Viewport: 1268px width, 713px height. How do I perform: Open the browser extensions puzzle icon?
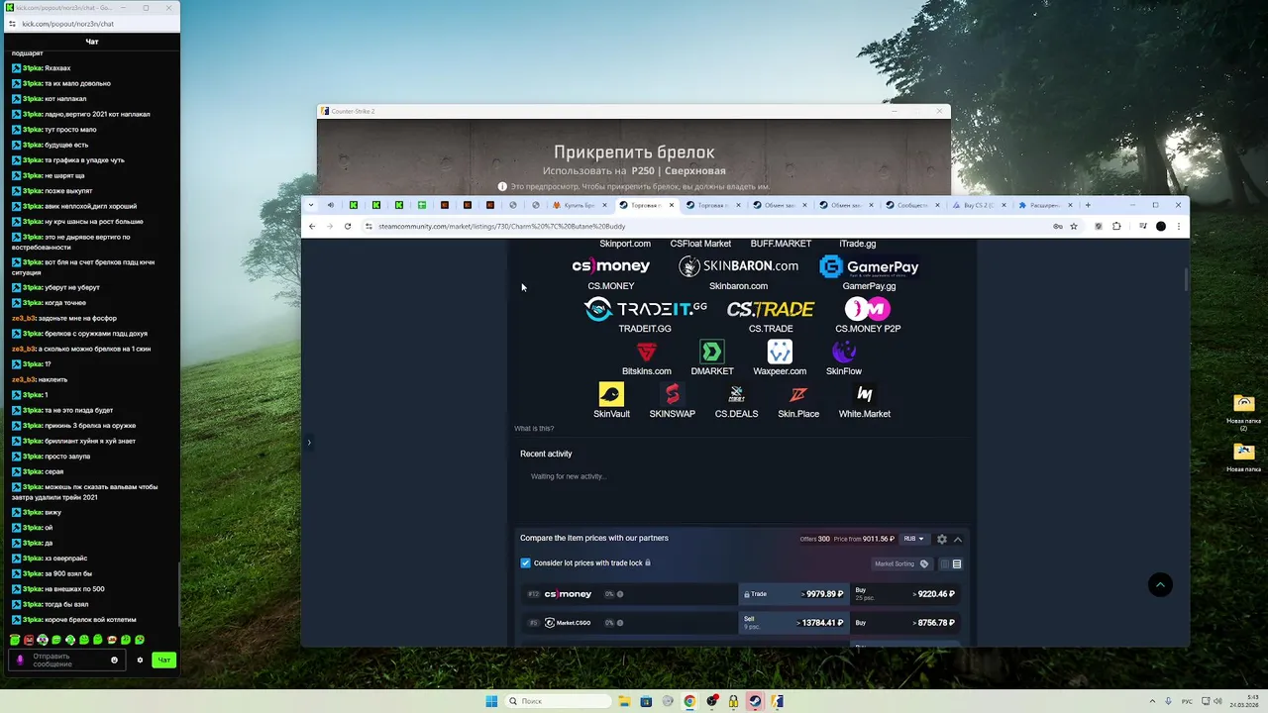[1116, 226]
